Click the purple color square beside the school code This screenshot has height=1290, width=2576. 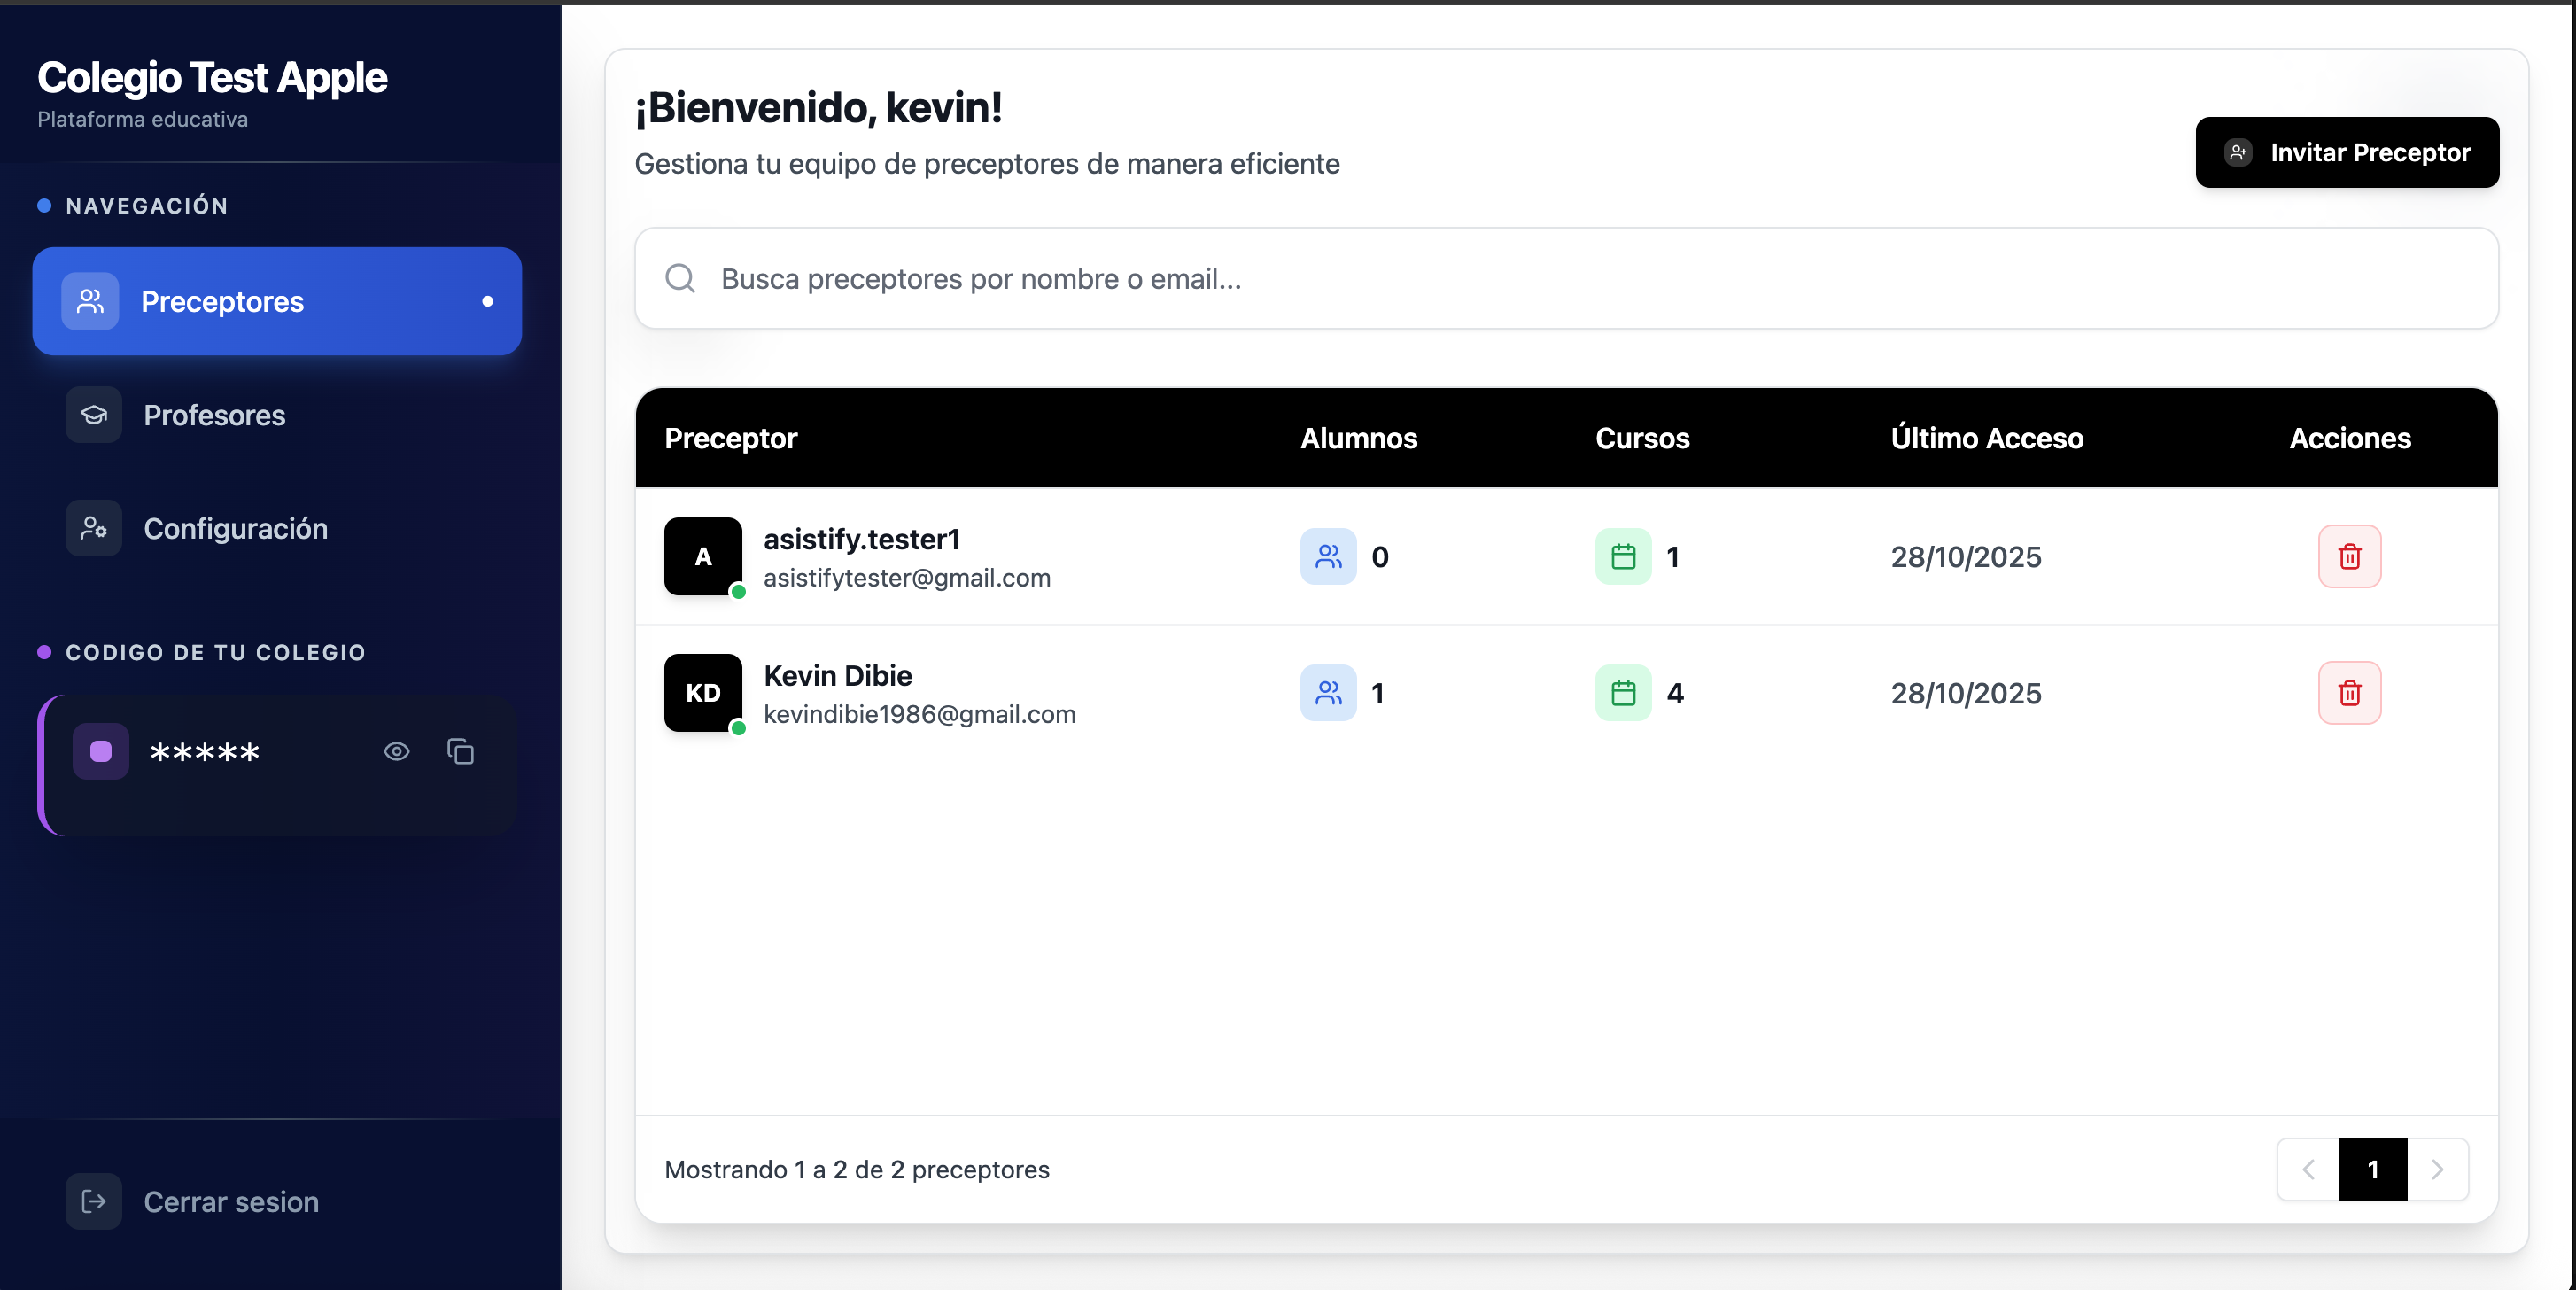[x=100, y=752]
